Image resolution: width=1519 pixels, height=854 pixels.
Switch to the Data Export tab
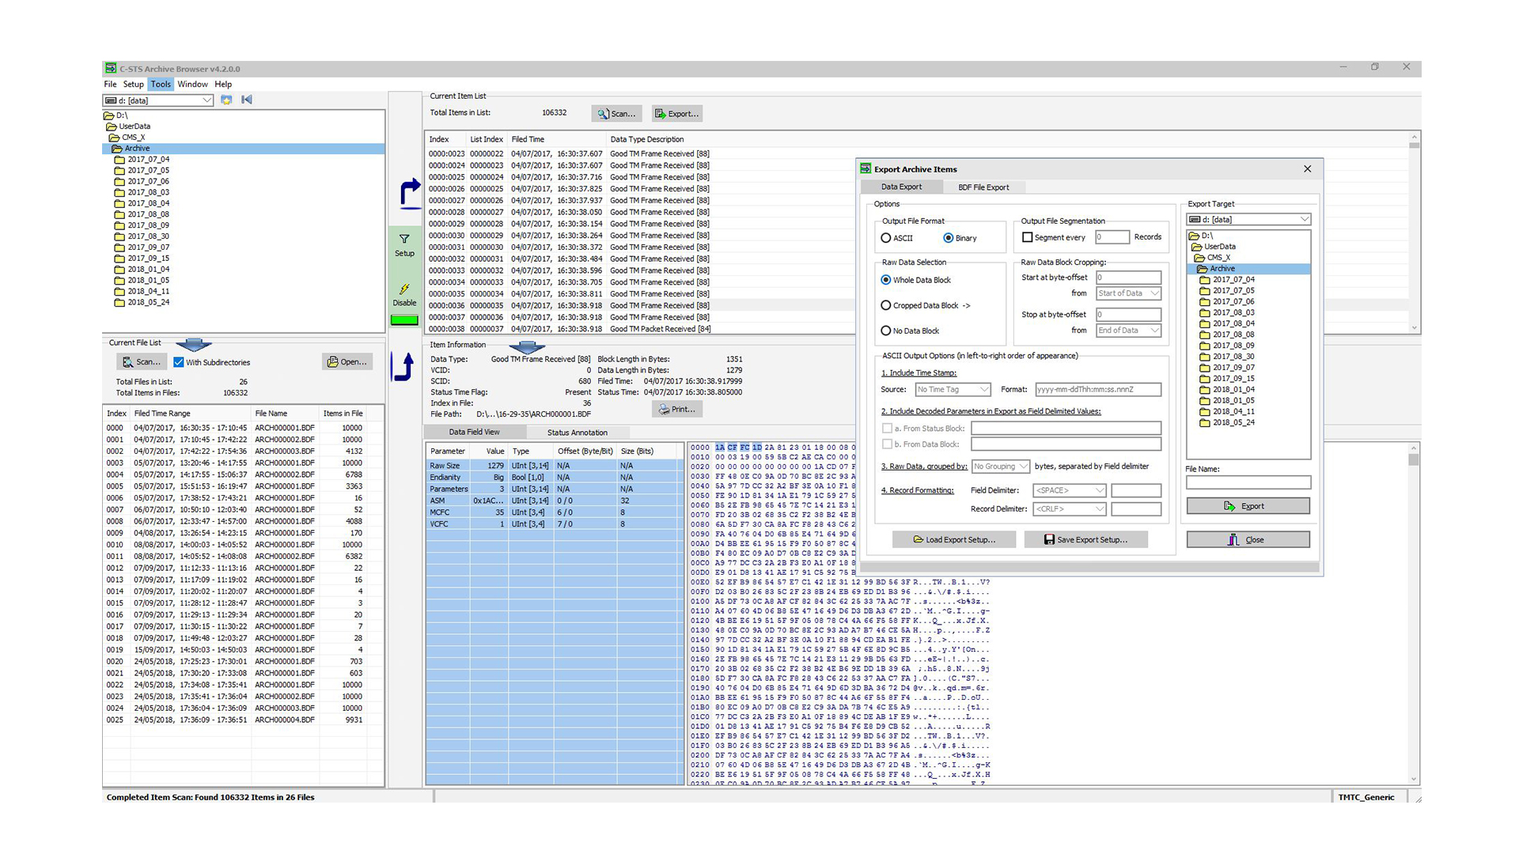[x=901, y=187]
